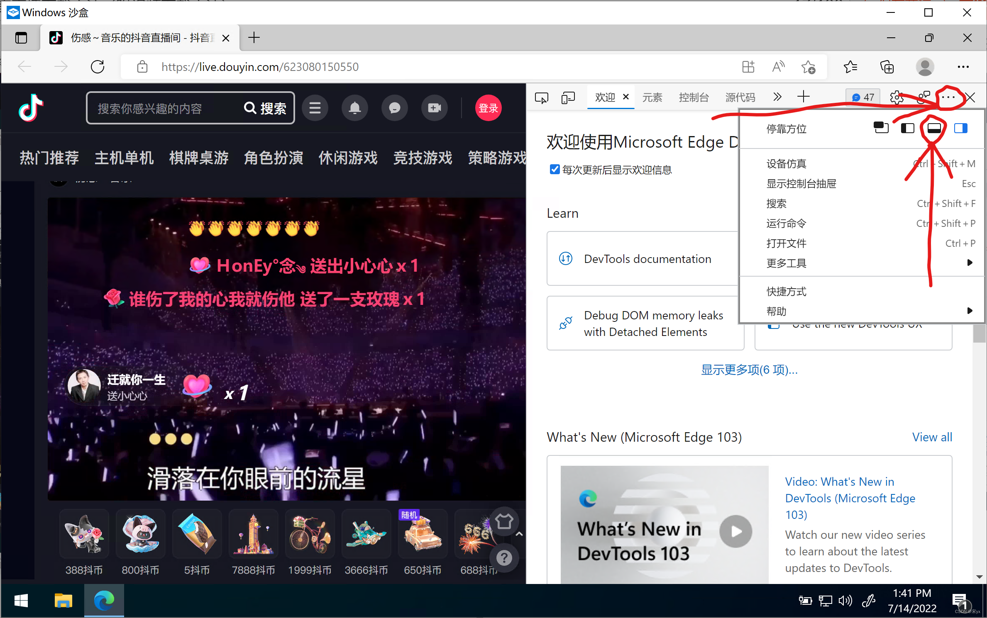The image size is (987, 618).
Task: Click the Douyin video camera icon
Action: [434, 108]
